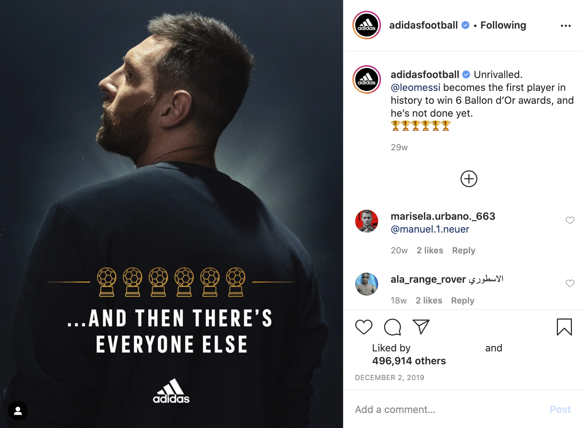Share post using paper plane icon

(x=421, y=327)
